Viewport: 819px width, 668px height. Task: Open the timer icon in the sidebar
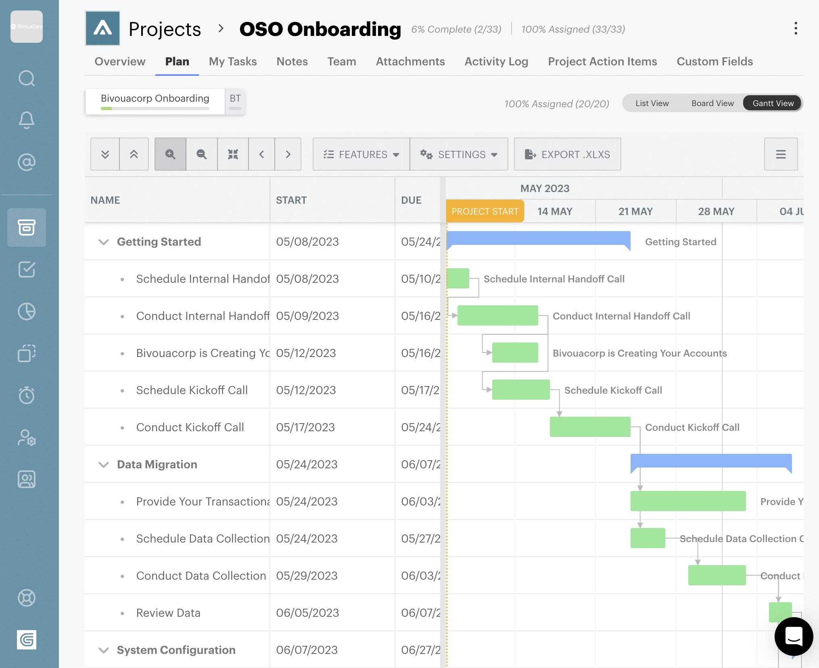pos(26,395)
